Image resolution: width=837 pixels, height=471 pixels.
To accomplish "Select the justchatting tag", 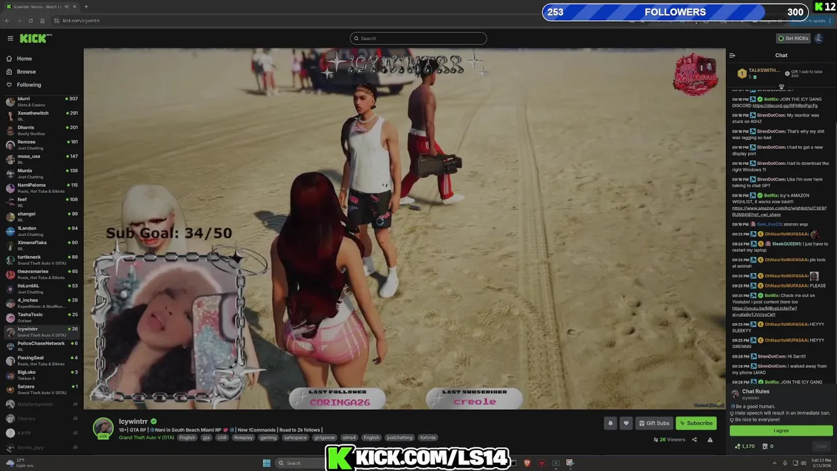I will [400, 438].
